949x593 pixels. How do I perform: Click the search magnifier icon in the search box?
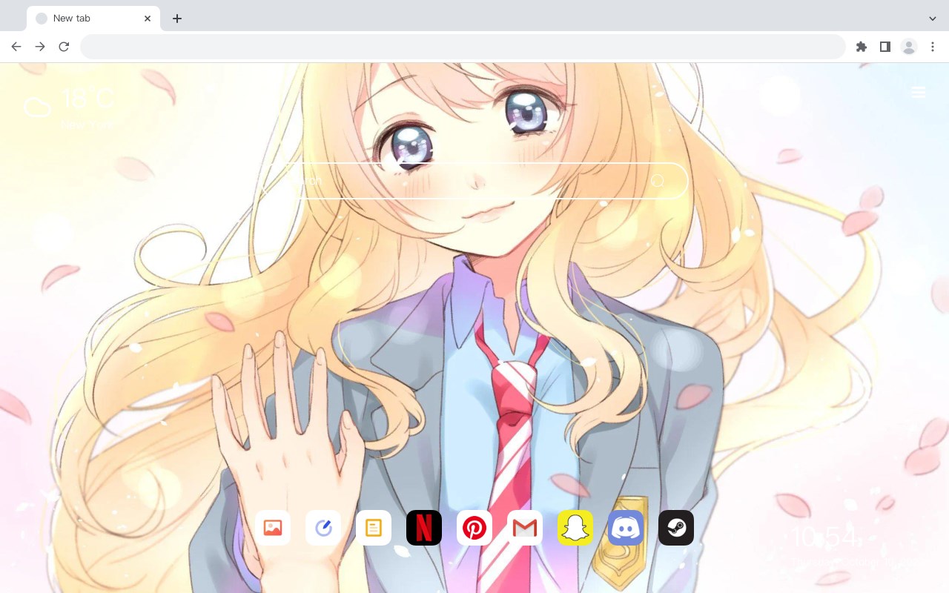pos(658,181)
